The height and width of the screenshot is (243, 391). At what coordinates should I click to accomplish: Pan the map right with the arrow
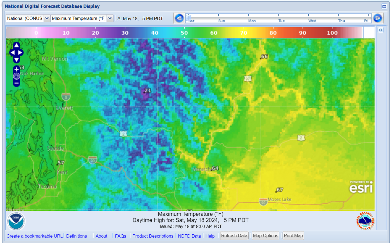point(21,53)
